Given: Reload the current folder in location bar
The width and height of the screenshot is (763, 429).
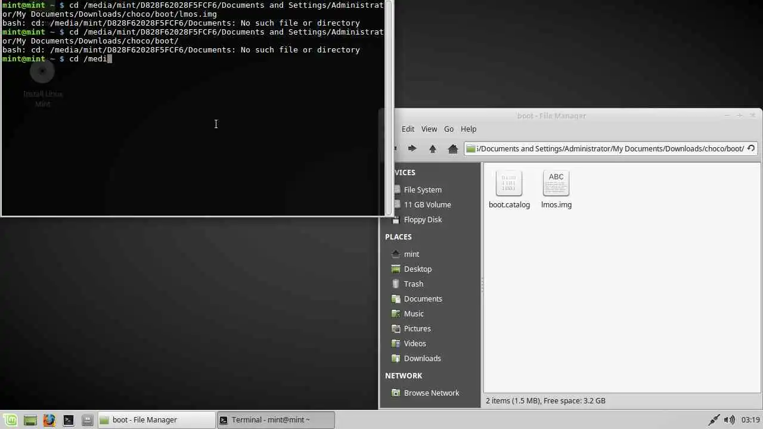Looking at the screenshot, I should (x=751, y=148).
